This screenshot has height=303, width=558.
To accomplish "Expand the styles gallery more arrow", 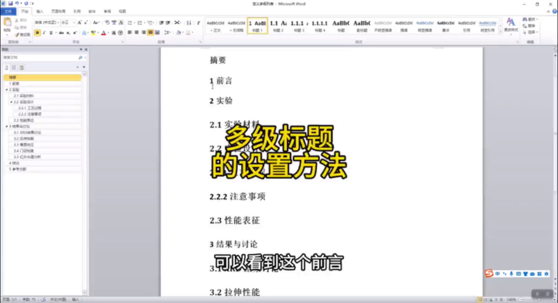I will pos(500,32).
